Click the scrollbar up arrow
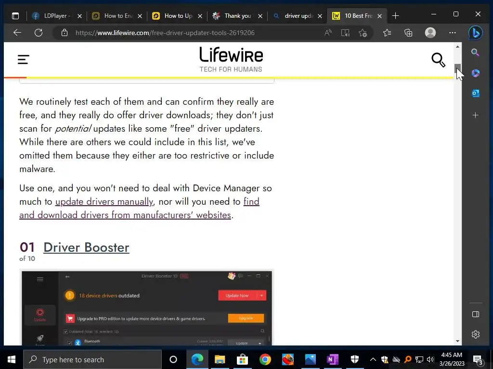The image size is (493, 369). 457,47
